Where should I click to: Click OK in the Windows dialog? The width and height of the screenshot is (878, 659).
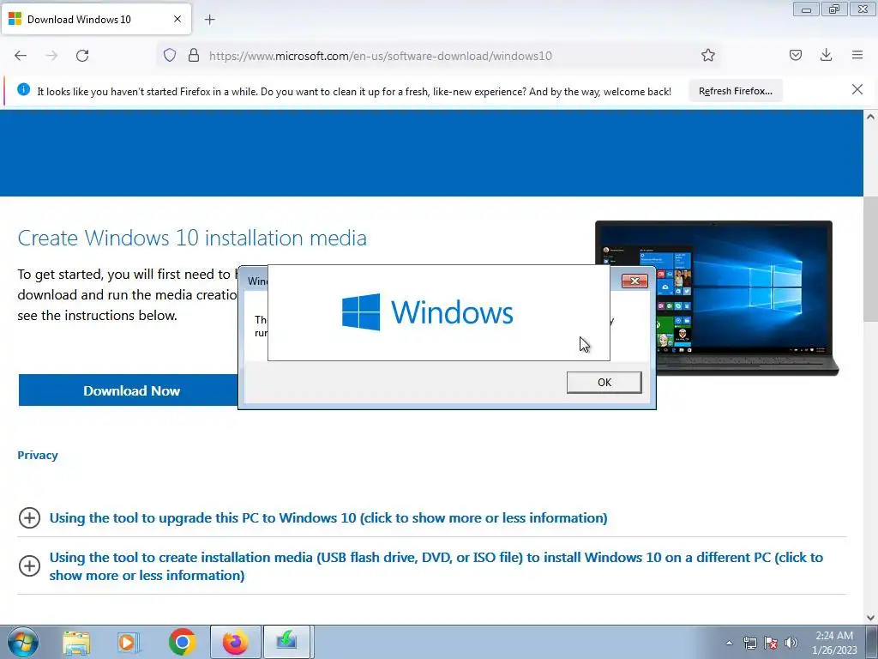coord(604,382)
